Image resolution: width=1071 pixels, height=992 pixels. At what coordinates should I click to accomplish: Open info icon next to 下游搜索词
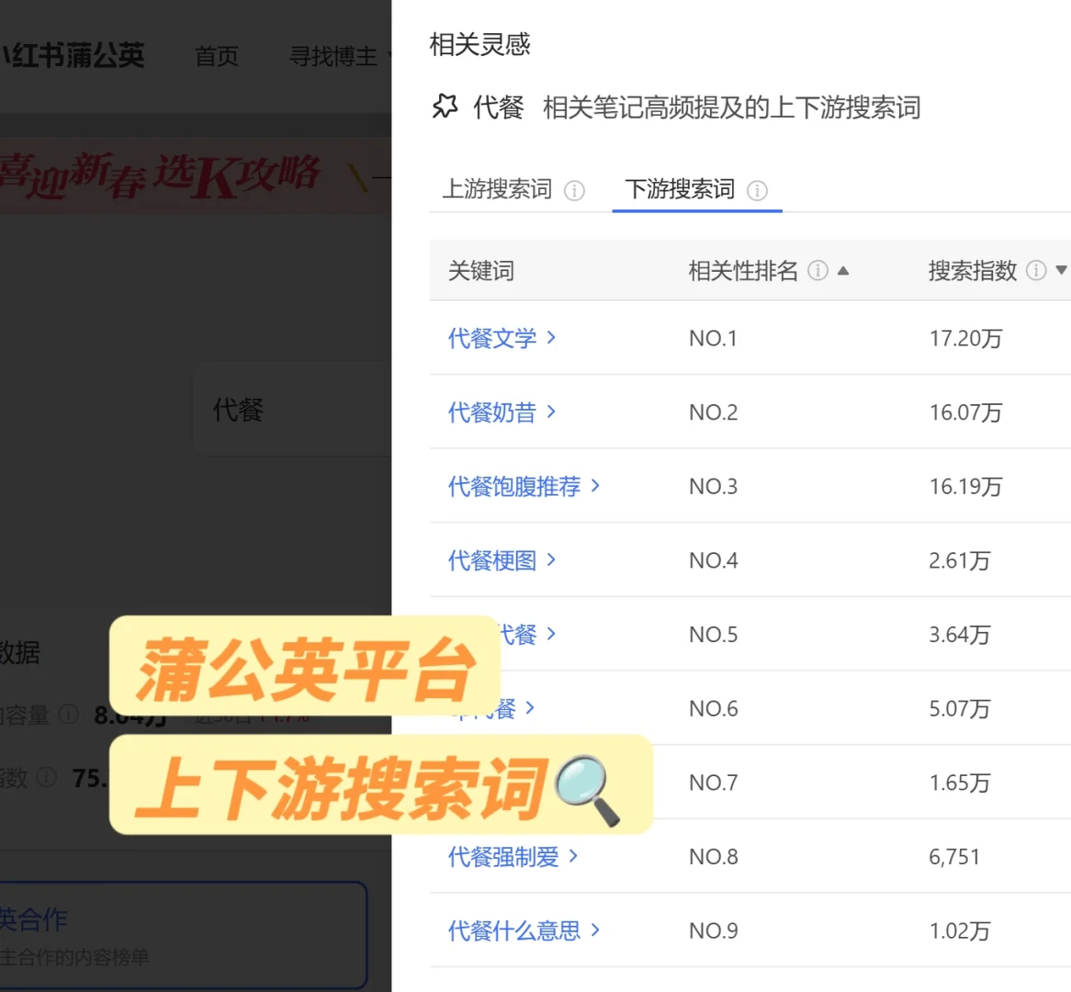click(x=757, y=191)
